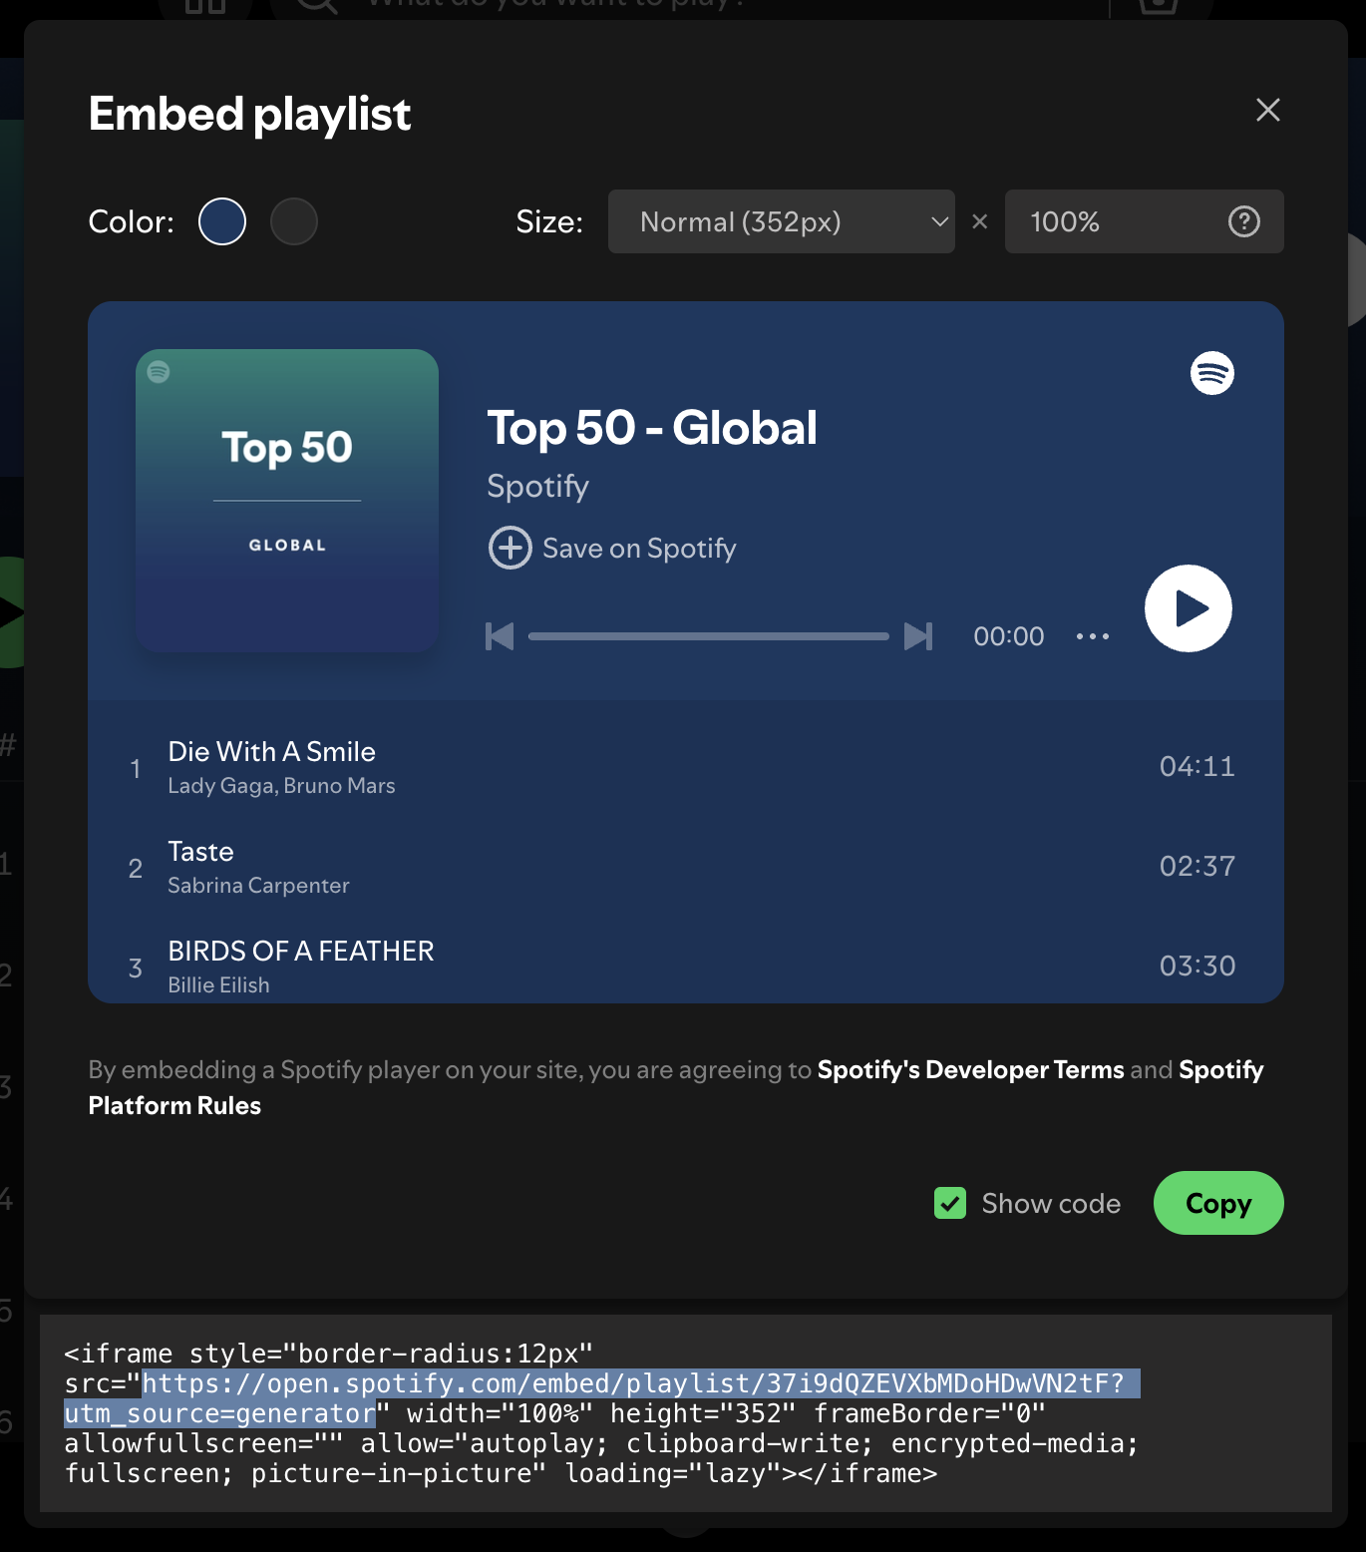Open the three-dot more options menu
Screen dimensions: 1366x1552
click(x=1093, y=636)
